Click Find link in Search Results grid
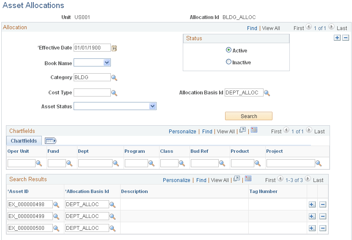The height and width of the screenshot is (240, 352). (x=201, y=180)
